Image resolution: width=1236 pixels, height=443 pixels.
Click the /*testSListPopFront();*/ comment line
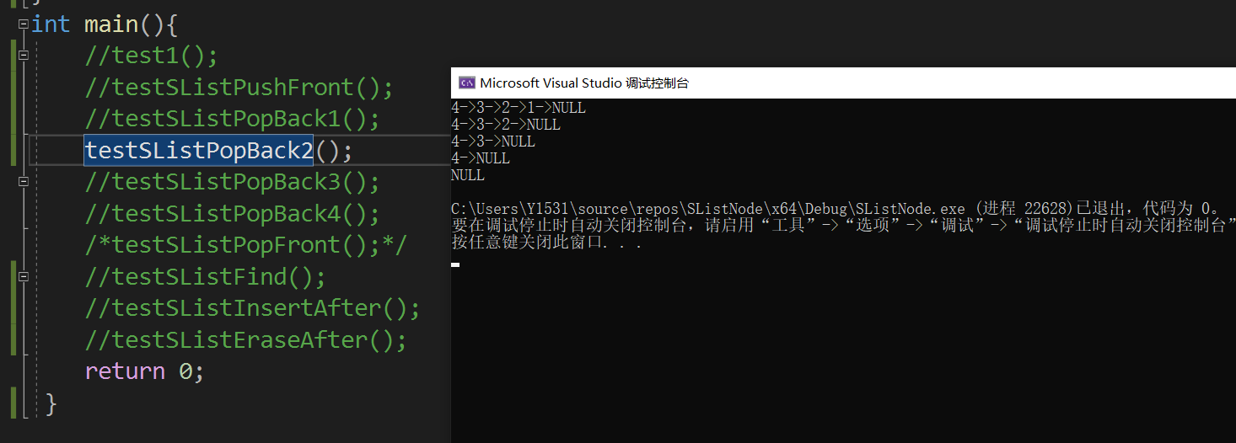245,245
